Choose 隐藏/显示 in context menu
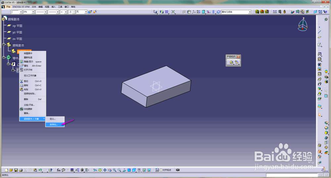The width and height of the screenshot is (331, 178). [x=32, y=62]
